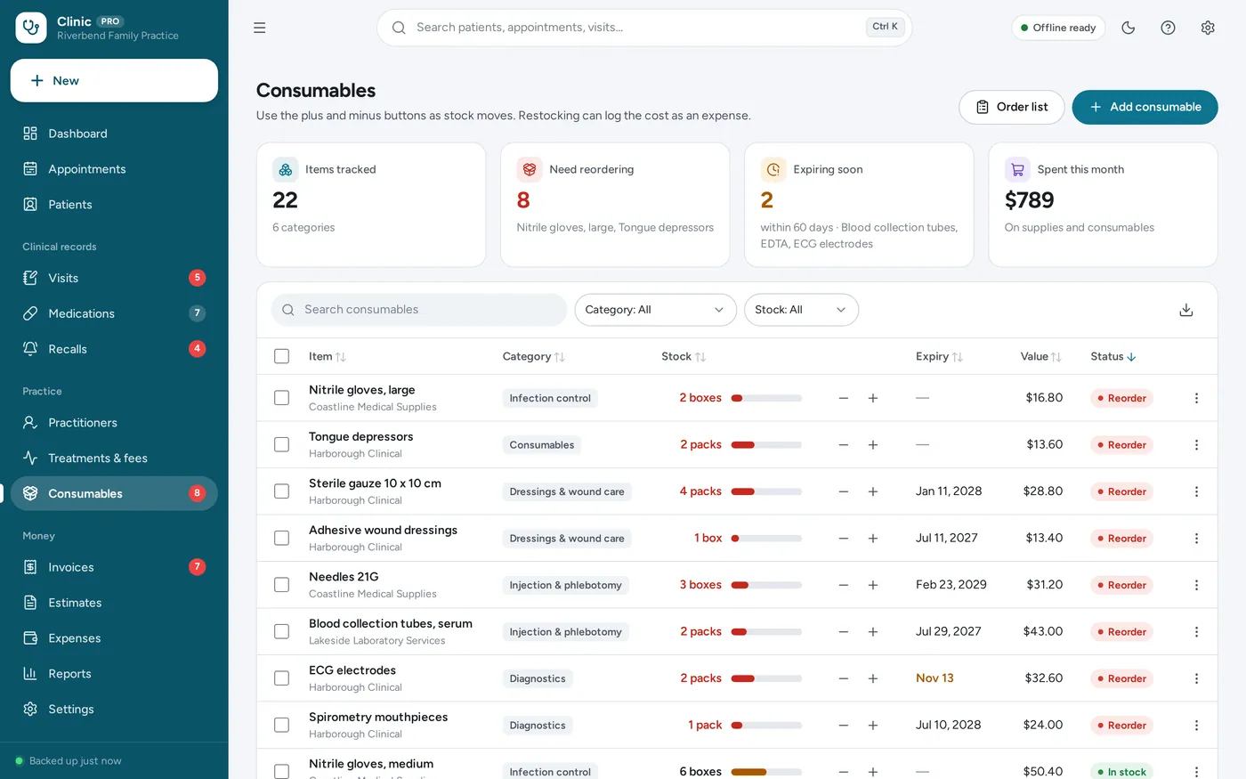Click the Offline ready status pill

(x=1058, y=28)
